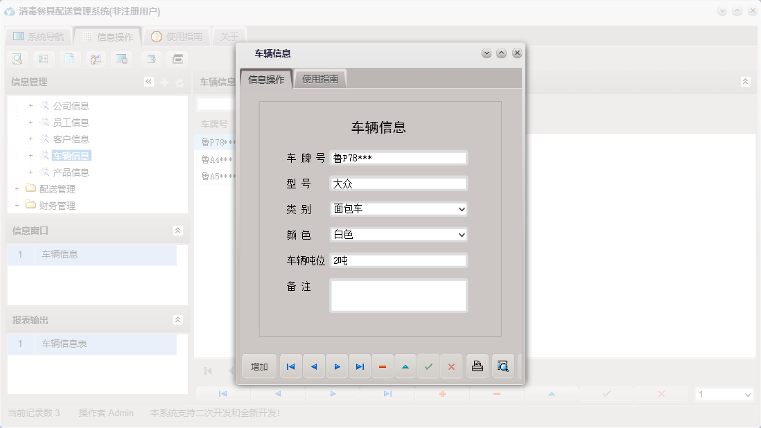Screen dimensions: 761x428
Task: Cancel edit with red X icon
Action: (x=451, y=366)
